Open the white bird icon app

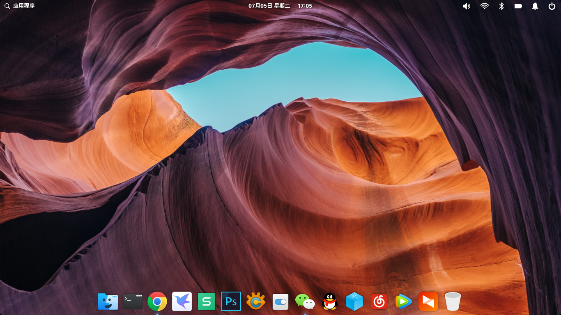click(182, 302)
